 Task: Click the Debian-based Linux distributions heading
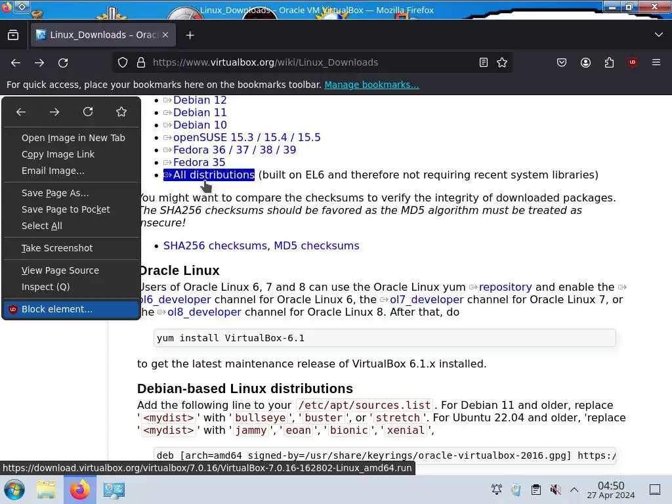pyautogui.click(x=245, y=388)
